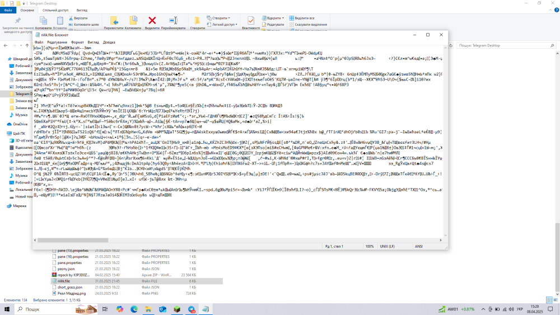Open Outlook from the taskbar
Image resolution: width=560 pixels, height=315 pixels.
pos(162,309)
